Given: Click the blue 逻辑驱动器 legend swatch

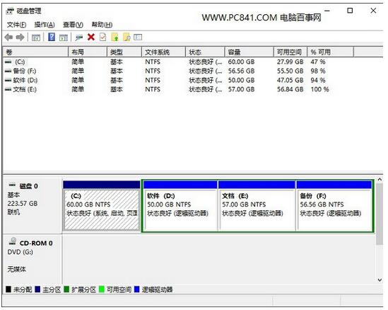Looking at the screenshot, I should [x=136, y=289].
